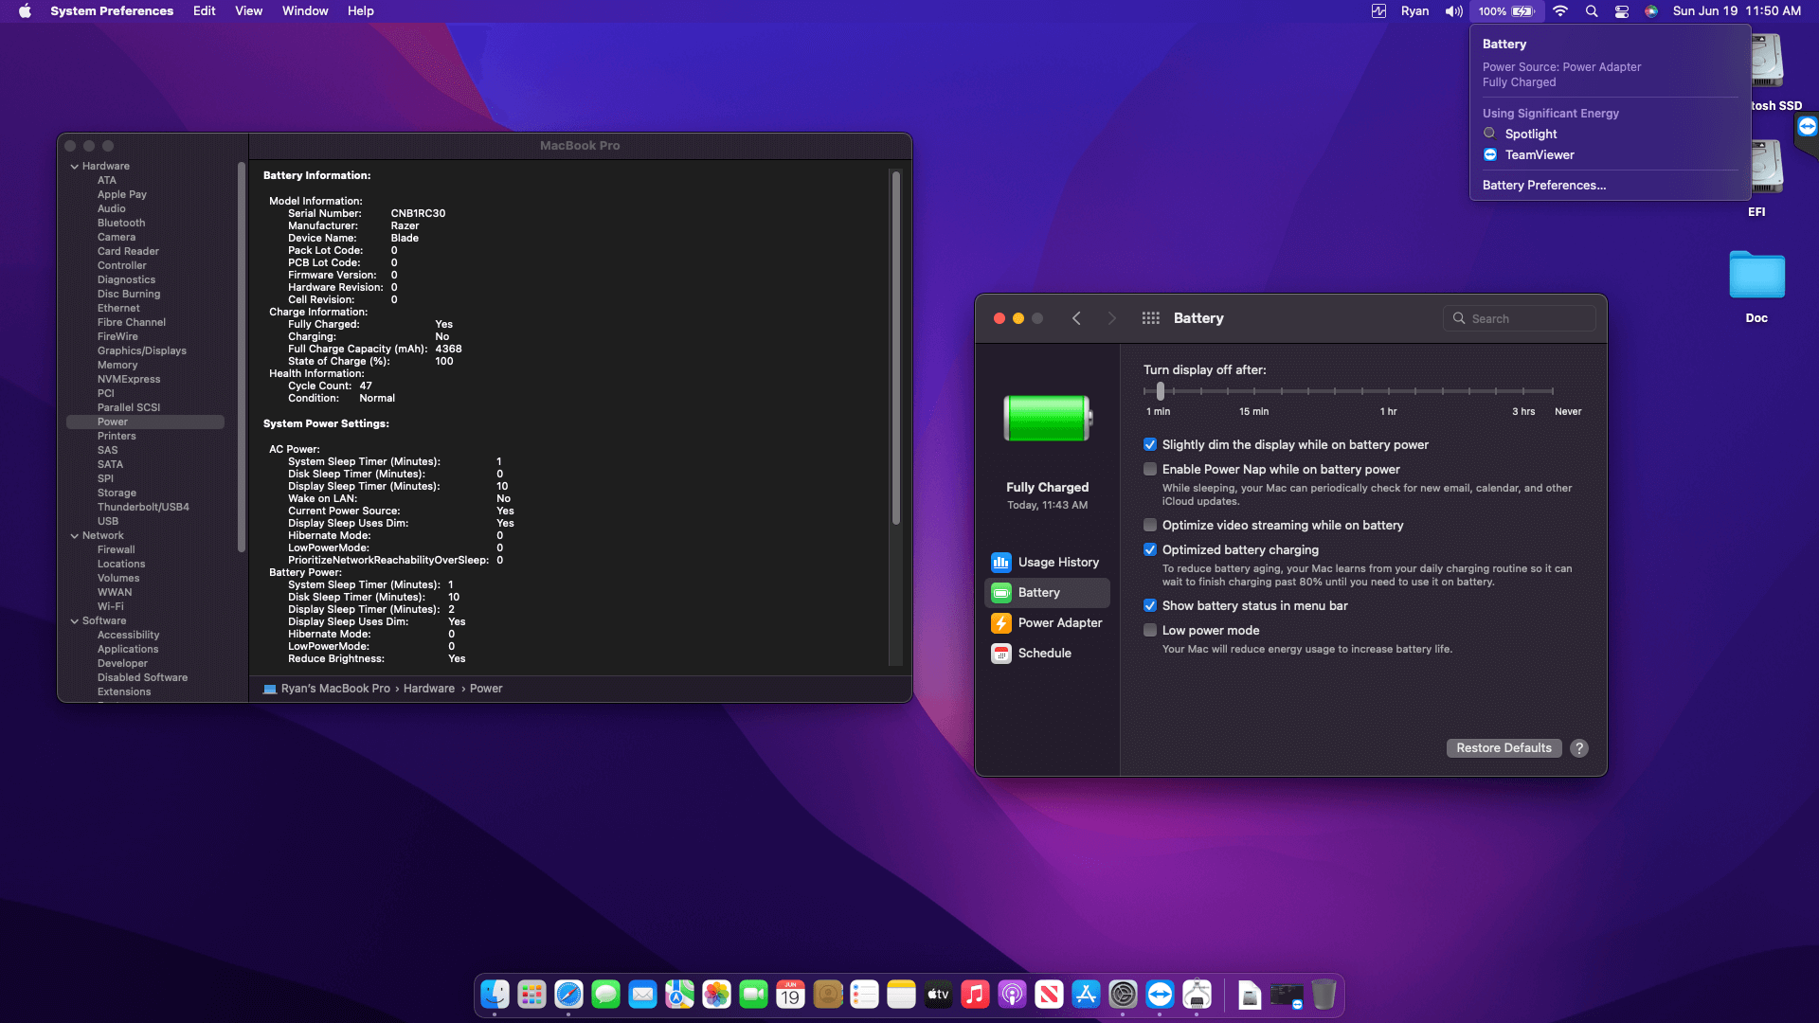The width and height of the screenshot is (1819, 1023).
Task: Open the View menu
Action: (248, 11)
